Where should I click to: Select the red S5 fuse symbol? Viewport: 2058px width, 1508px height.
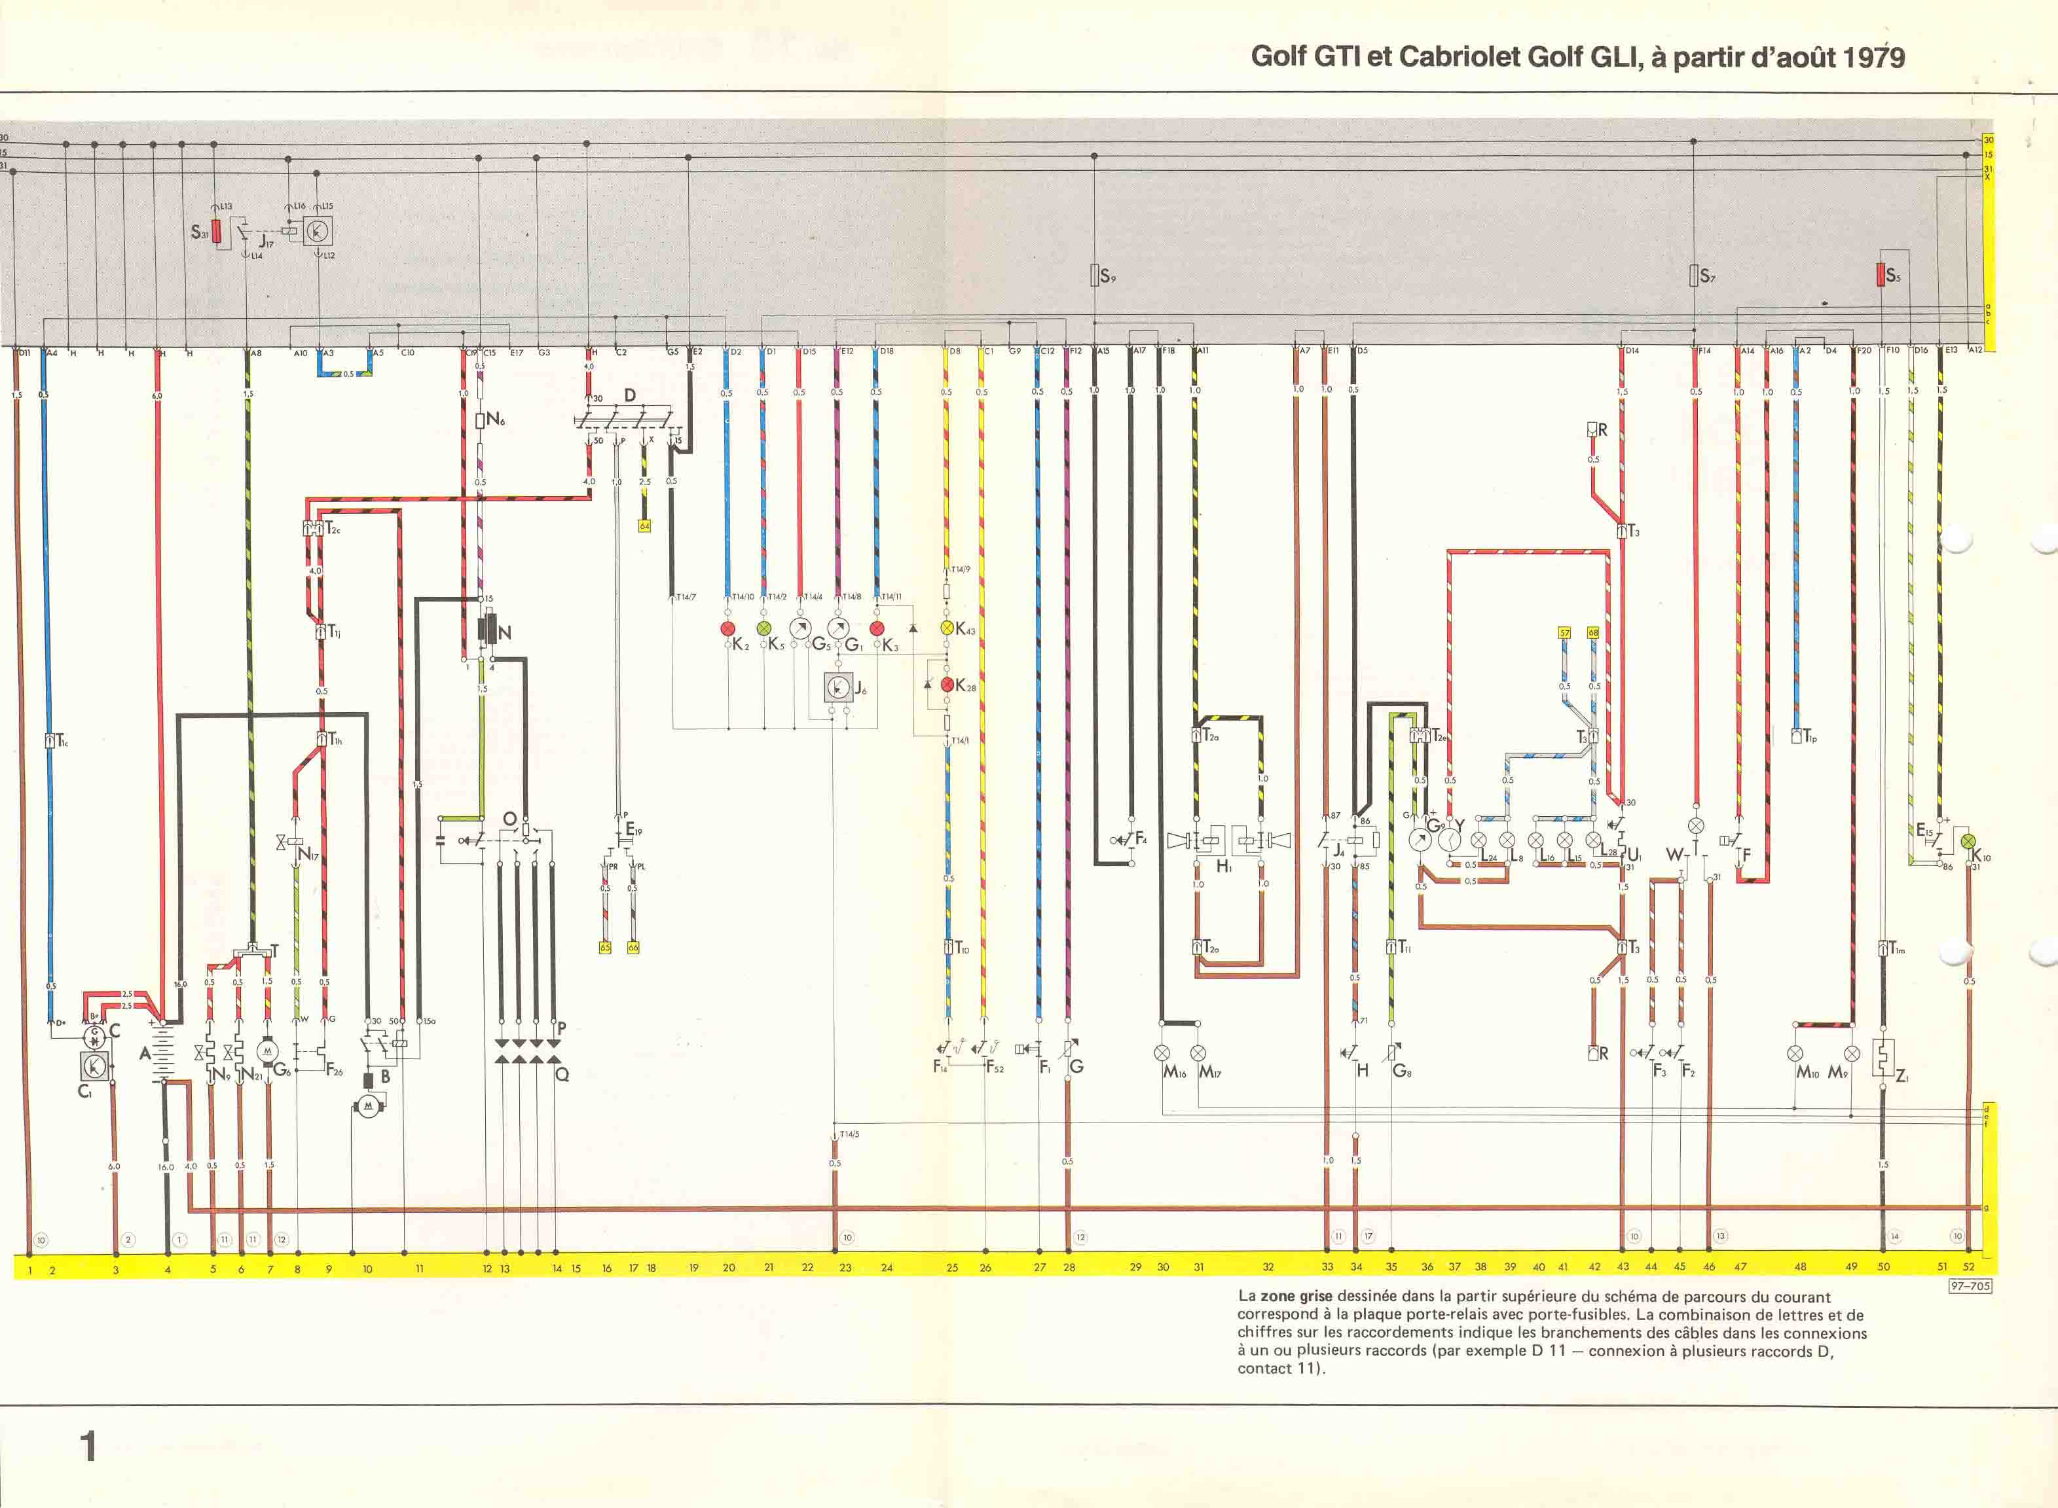coord(1881,275)
